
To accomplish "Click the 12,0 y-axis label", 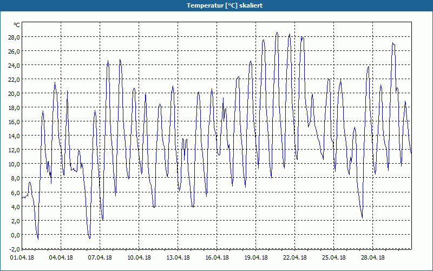I will (x=14, y=150).
